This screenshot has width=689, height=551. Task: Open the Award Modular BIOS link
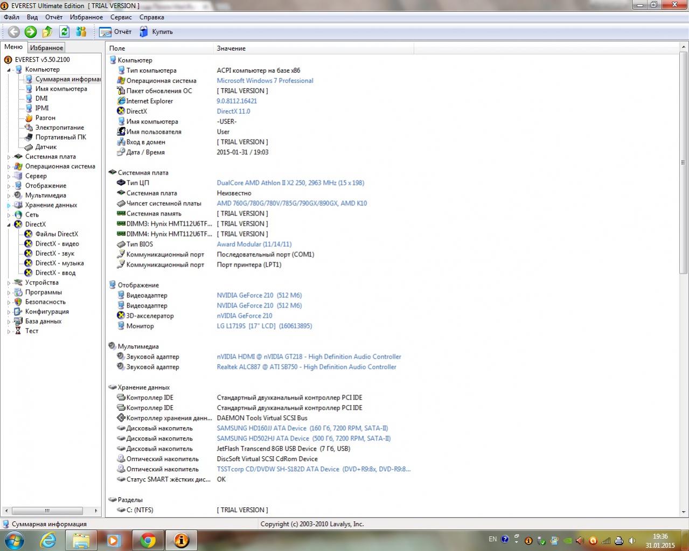point(254,245)
